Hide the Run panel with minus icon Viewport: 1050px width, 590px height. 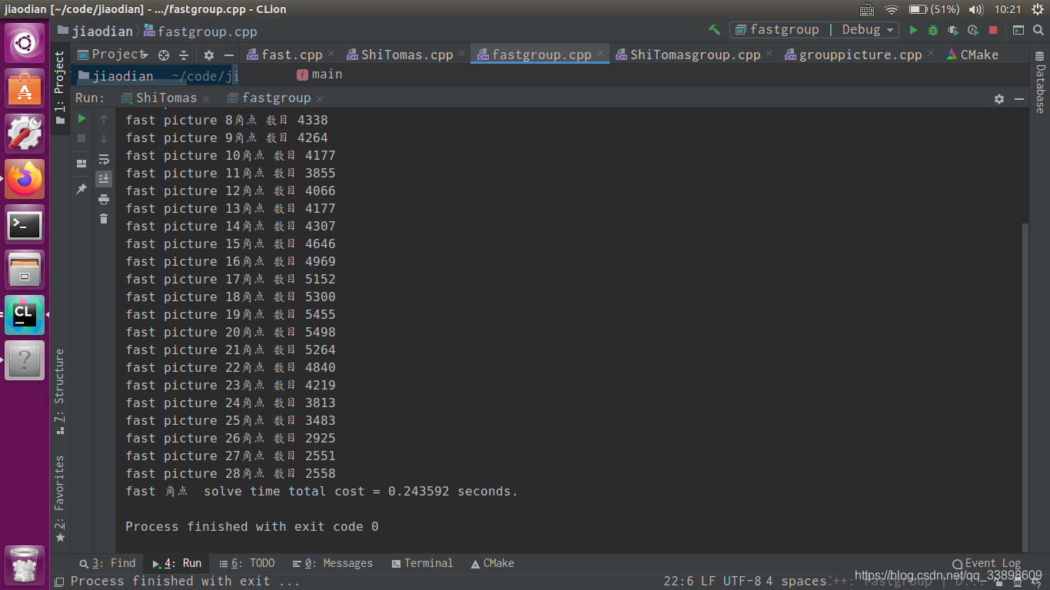tap(1019, 98)
